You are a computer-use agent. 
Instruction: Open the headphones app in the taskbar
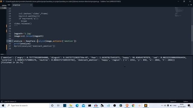(x=96, y=105)
